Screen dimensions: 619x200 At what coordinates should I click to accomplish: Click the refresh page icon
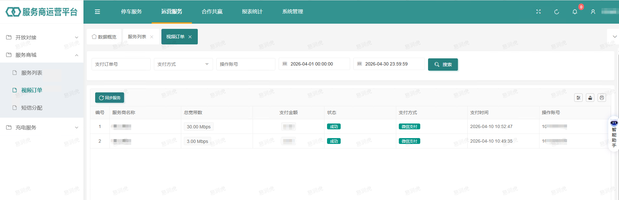(556, 12)
